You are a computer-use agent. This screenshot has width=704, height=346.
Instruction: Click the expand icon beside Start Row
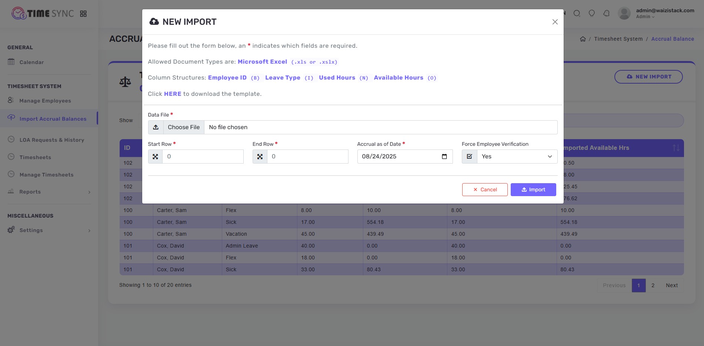pyautogui.click(x=156, y=157)
